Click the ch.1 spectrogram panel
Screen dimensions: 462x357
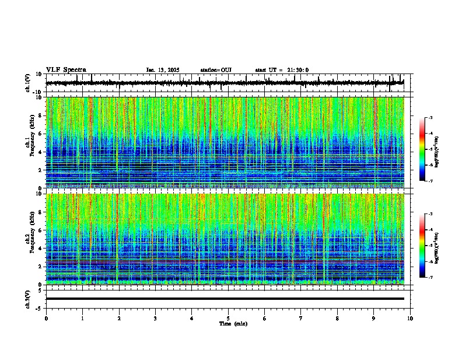(x=225, y=142)
